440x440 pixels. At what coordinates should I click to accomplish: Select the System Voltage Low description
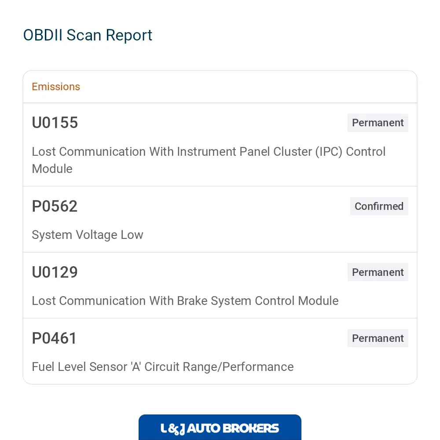pyautogui.click(x=88, y=235)
